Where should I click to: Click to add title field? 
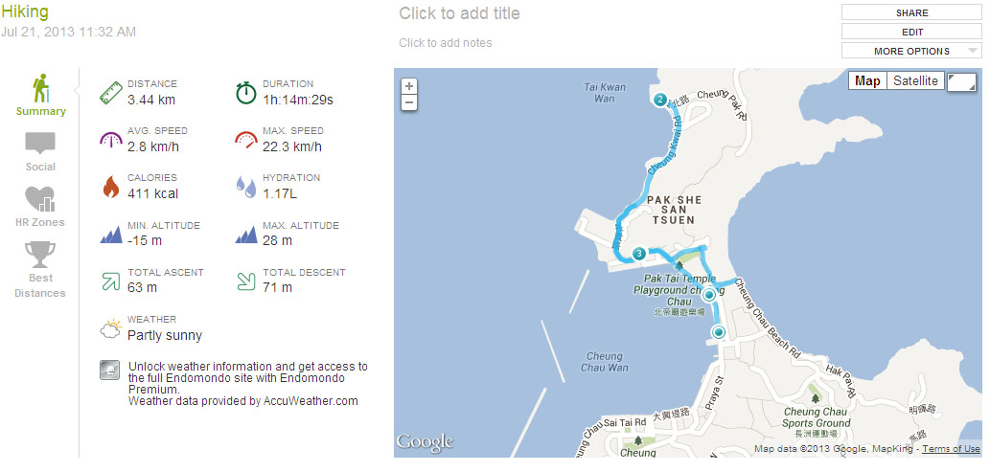coord(460,13)
